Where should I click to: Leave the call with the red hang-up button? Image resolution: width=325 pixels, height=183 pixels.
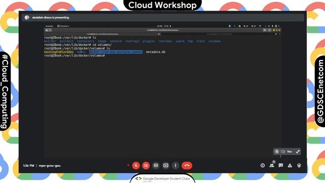coord(187,166)
